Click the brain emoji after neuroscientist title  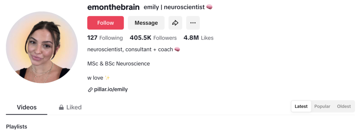(209, 7)
